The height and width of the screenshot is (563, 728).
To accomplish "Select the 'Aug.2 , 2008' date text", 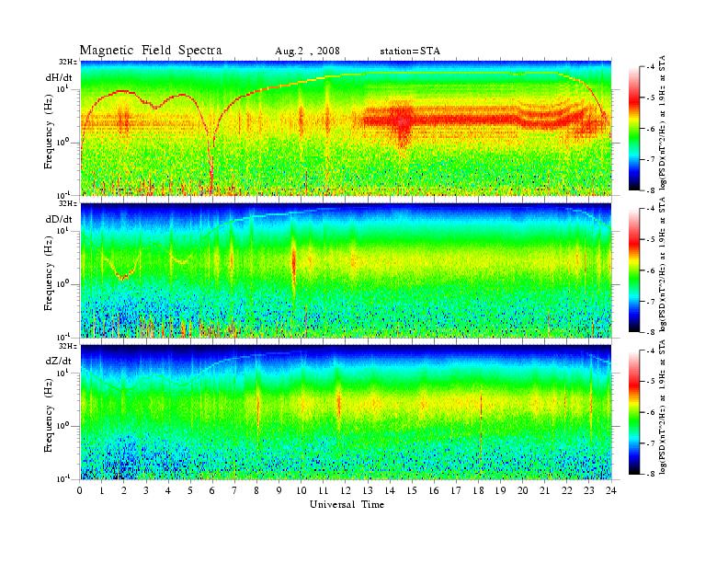I will [x=307, y=52].
